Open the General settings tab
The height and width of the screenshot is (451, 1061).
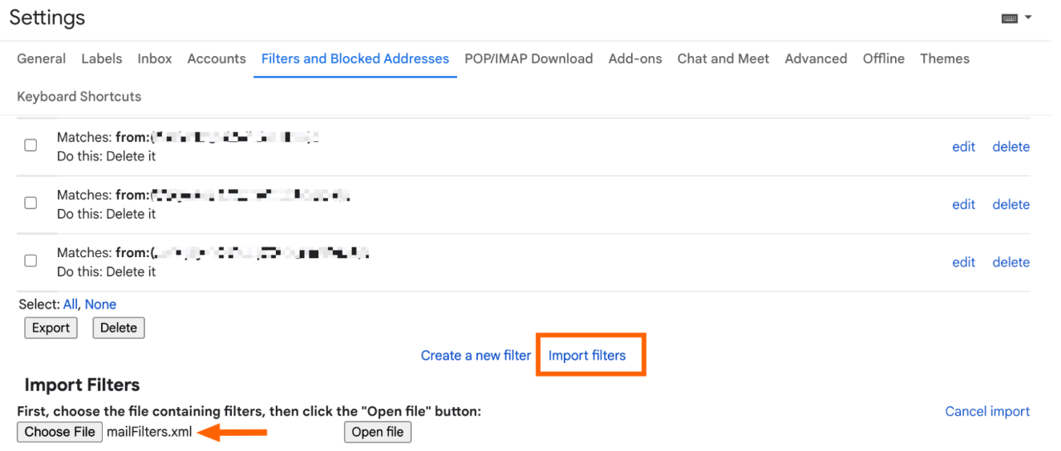click(x=42, y=58)
